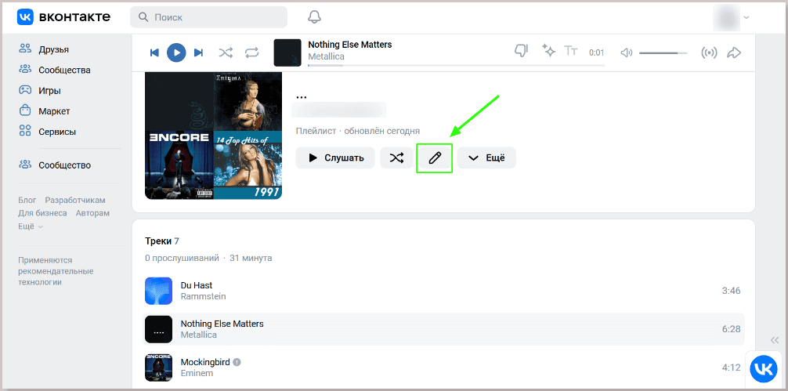
Task: Follow the Разработчикам footer link
Action: (75, 200)
